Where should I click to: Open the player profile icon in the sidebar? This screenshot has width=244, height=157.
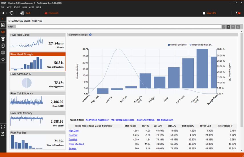pos(3,39)
